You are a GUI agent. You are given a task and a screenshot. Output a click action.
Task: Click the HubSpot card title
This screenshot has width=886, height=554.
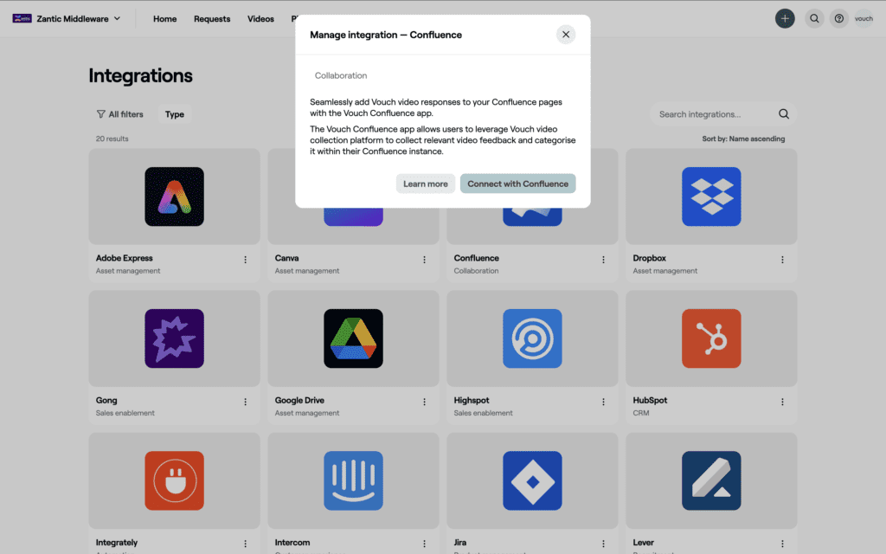click(650, 400)
